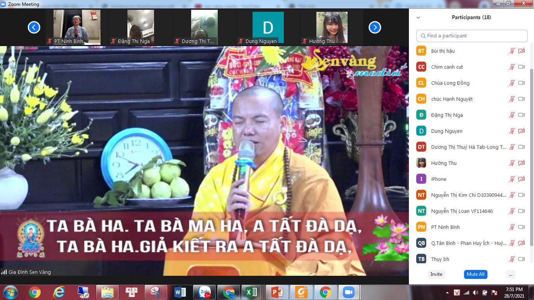The height and width of the screenshot is (300, 534).
Task: Click the Excel icon in the taskbar
Action: 251,292
